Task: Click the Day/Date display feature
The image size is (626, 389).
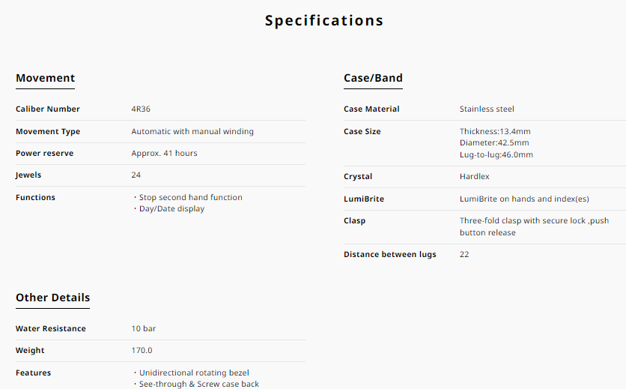Action: (x=171, y=209)
